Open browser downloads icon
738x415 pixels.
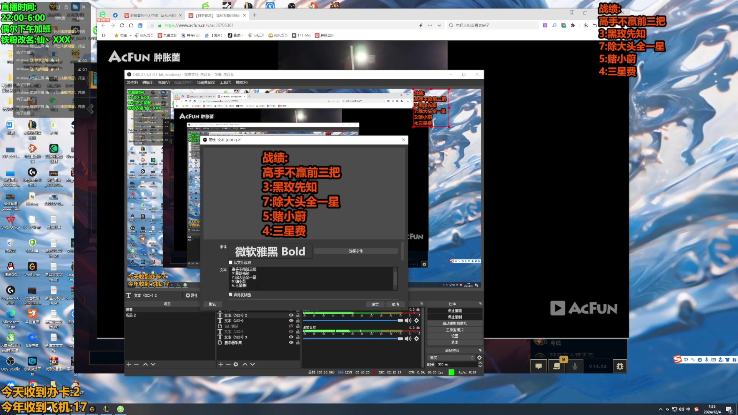click(x=585, y=25)
